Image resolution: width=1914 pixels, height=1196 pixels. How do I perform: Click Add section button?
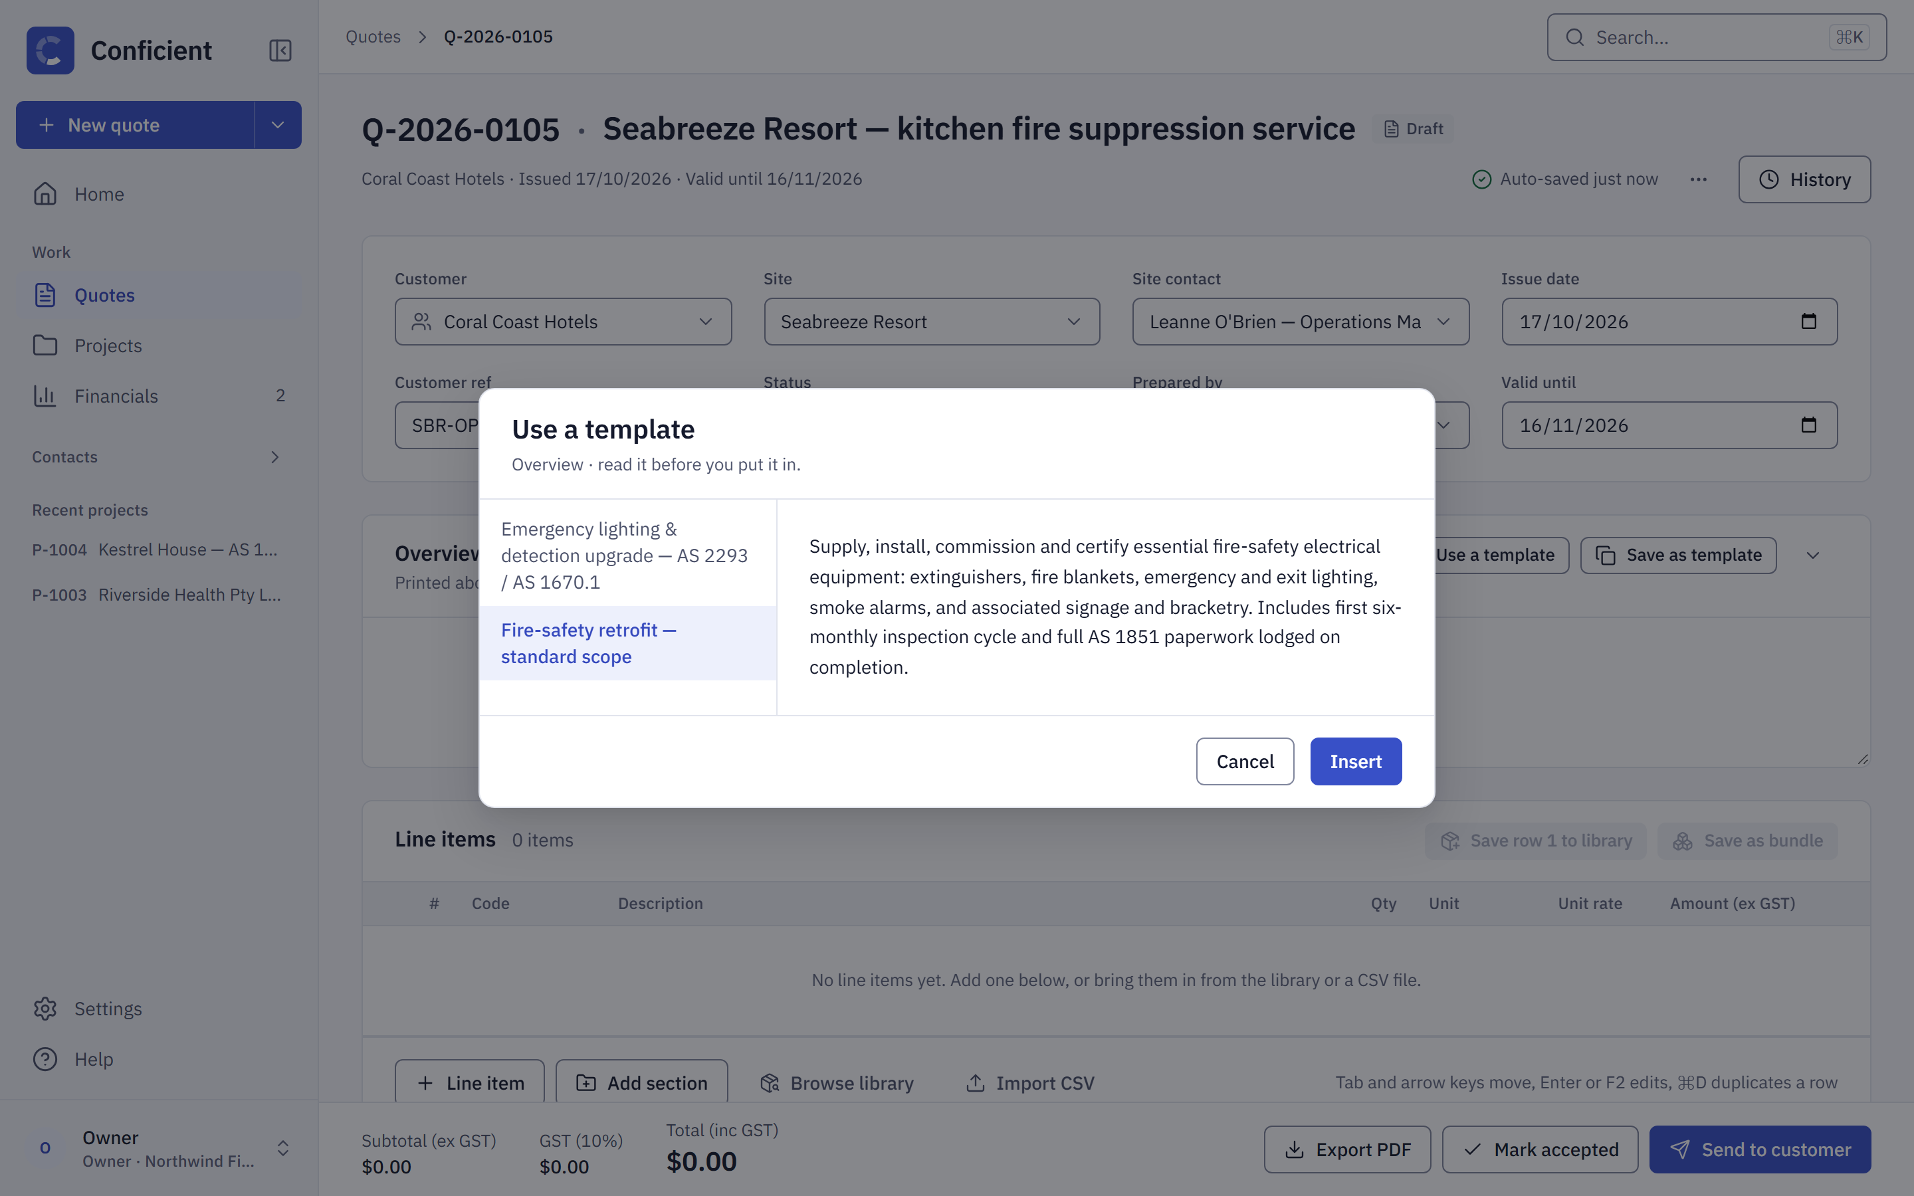point(641,1082)
